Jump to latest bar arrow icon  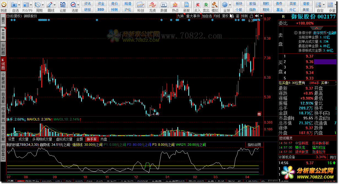pos(257,16)
